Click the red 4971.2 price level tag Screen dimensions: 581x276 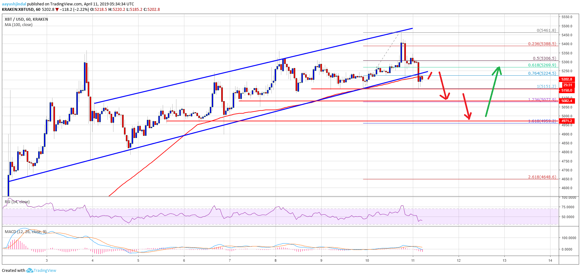point(566,121)
